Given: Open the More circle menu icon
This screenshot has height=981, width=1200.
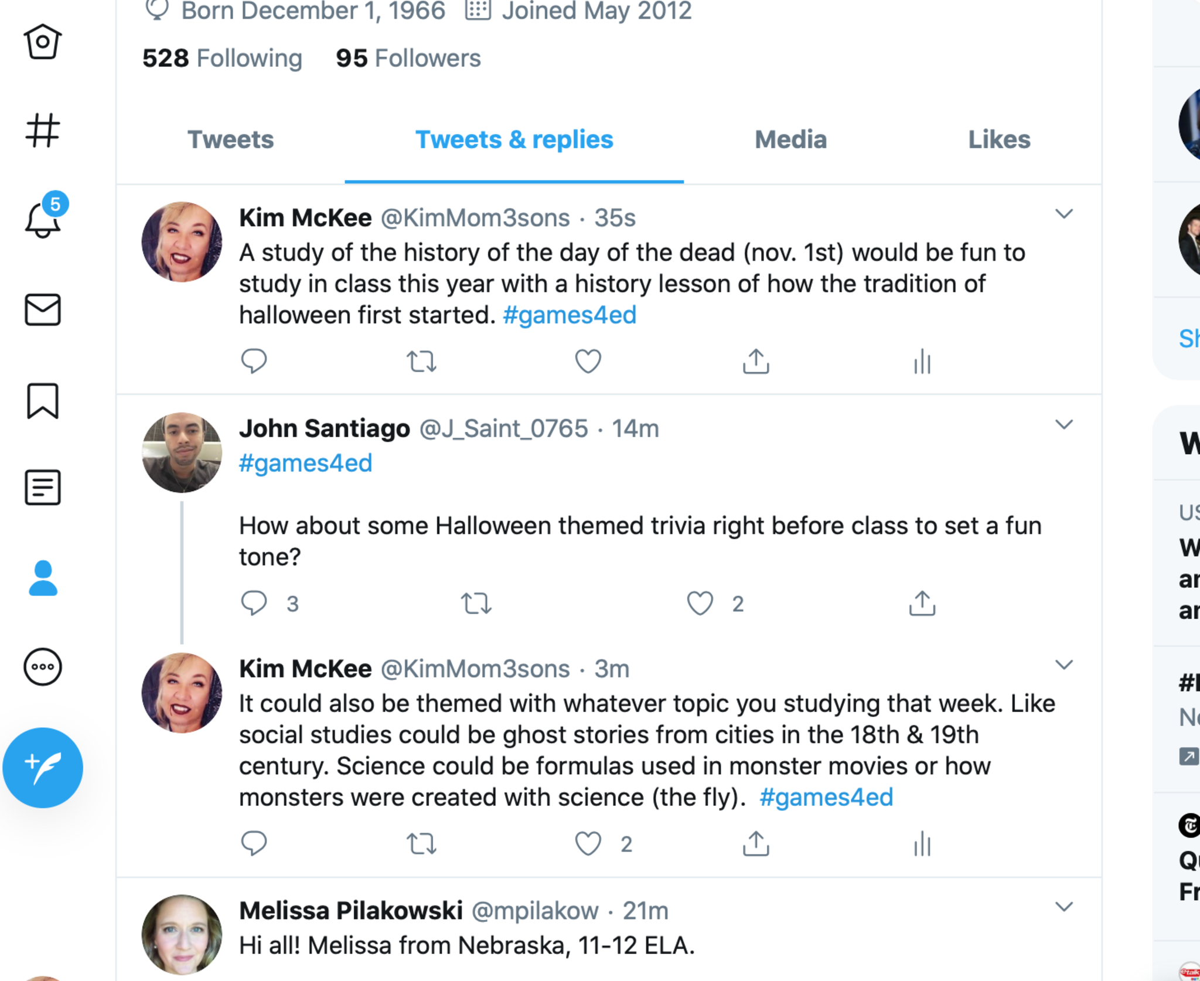Looking at the screenshot, I should pos(42,666).
